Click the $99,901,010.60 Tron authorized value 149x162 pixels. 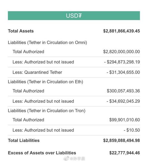pyautogui.click(x=125, y=120)
